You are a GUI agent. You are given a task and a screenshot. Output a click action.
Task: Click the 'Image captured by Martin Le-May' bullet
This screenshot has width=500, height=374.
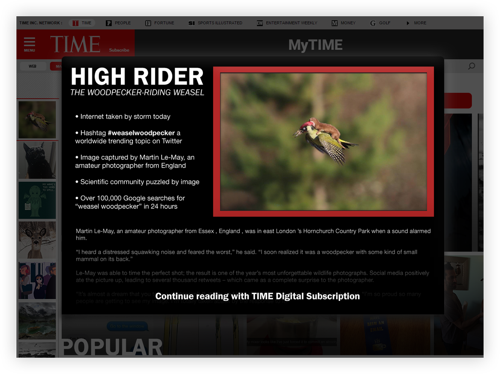point(135,161)
